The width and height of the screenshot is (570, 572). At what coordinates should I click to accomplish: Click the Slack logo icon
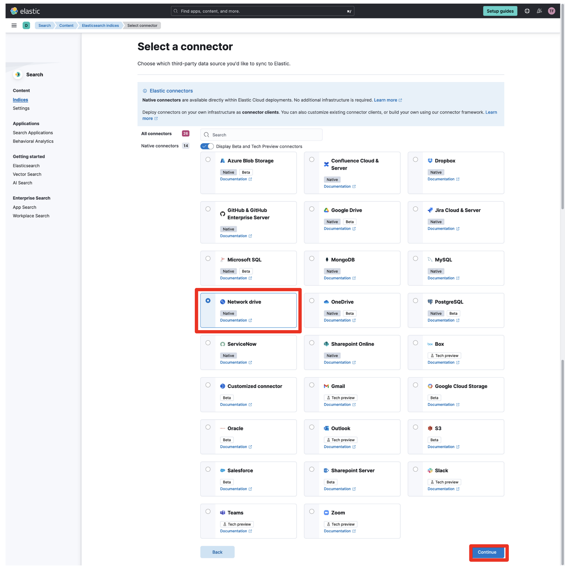point(430,470)
